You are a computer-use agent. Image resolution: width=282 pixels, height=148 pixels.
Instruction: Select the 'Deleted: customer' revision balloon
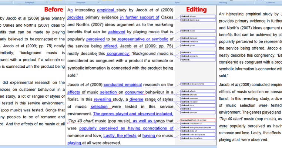(x=198, y=98)
